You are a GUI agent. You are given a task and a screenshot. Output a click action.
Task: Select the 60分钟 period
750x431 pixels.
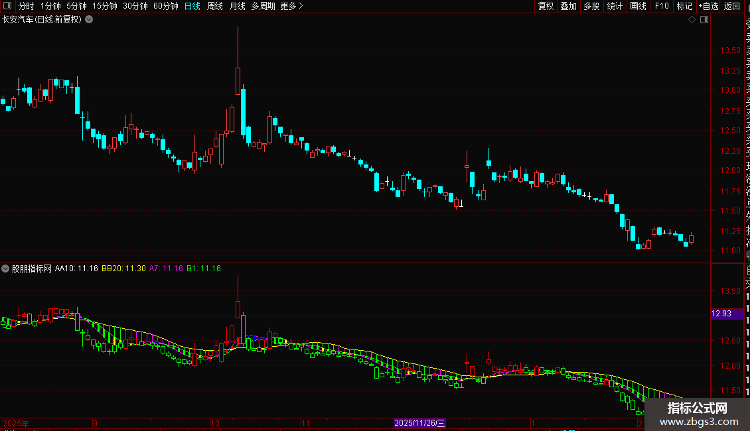pyautogui.click(x=166, y=6)
